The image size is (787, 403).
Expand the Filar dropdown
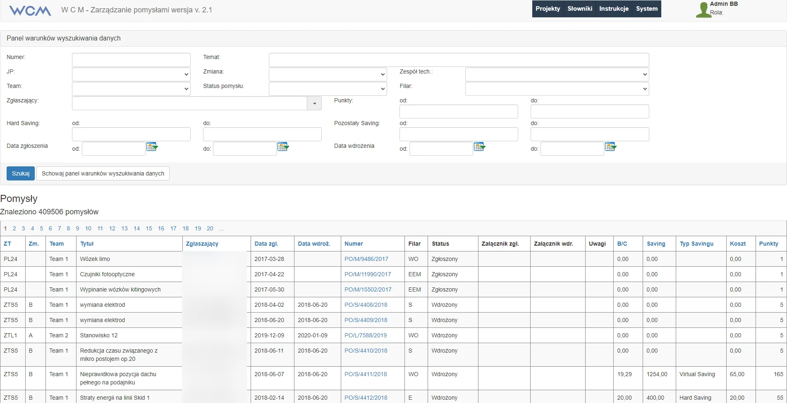(557, 89)
